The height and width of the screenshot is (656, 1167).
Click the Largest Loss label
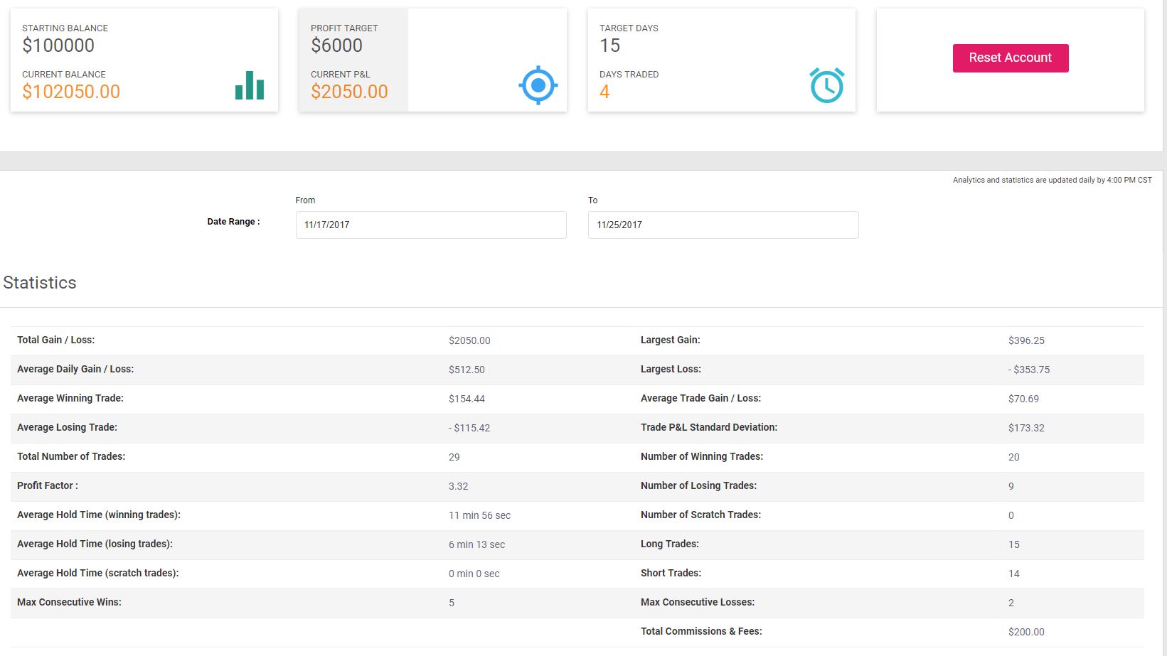tap(671, 369)
